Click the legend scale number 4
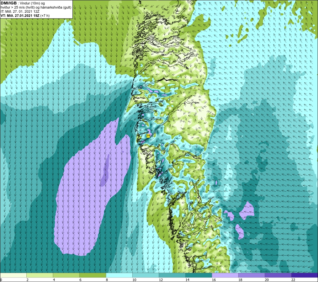Viewport: 318px width, 282px height. coord(54,280)
